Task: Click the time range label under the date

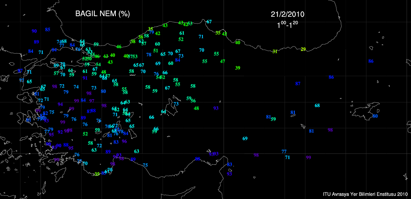Action: [288, 26]
